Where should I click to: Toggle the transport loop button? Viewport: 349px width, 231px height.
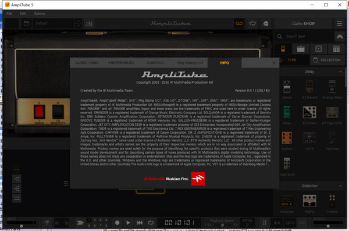pyautogui.click(x=151, y=222)
